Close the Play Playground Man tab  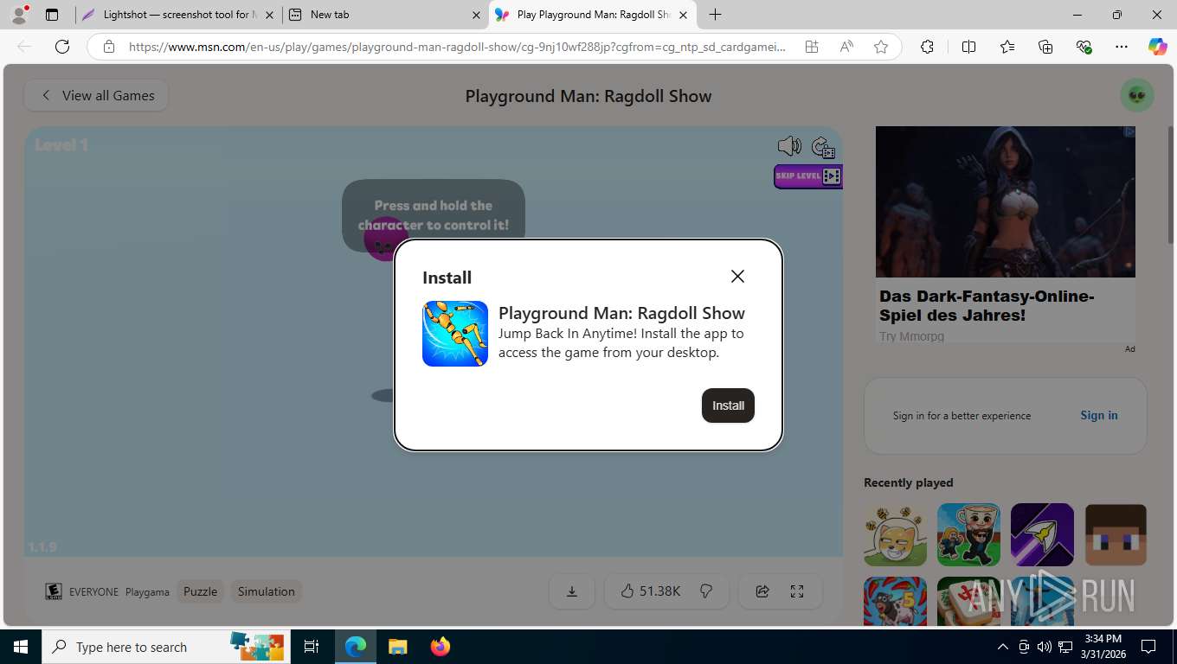[683, 15]
